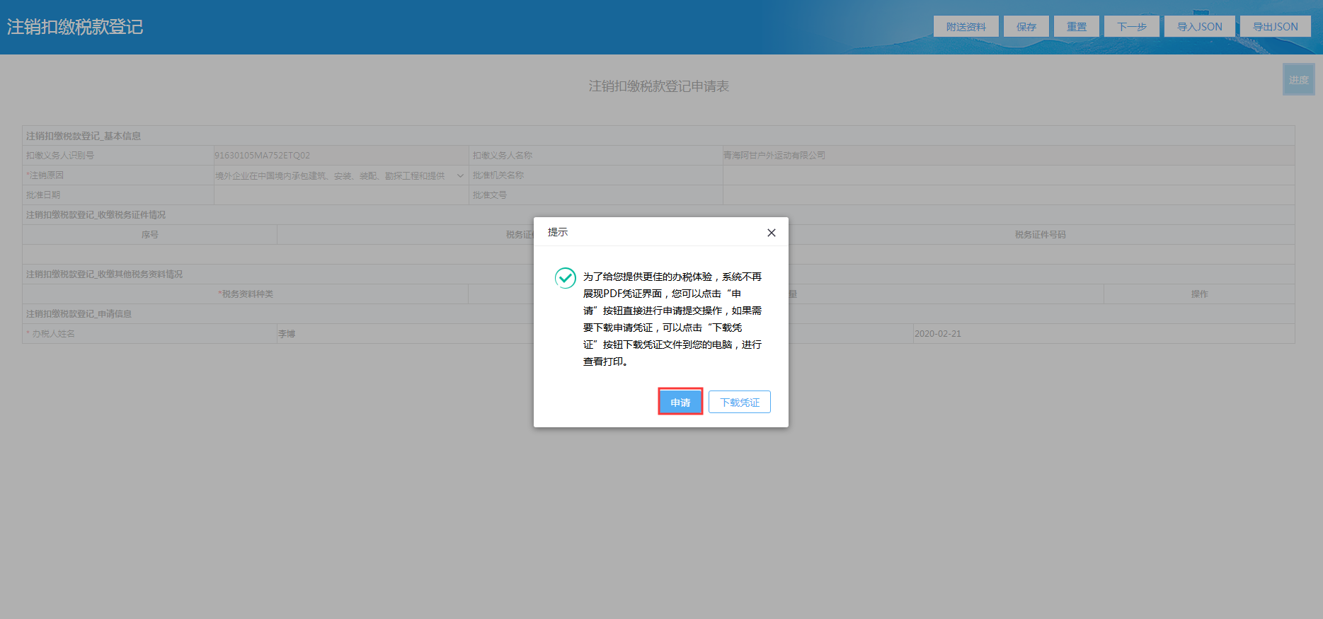The image size is (1323, 619).
Task: Click the 下载凭证 button
Action: click(x=740, y=402)
